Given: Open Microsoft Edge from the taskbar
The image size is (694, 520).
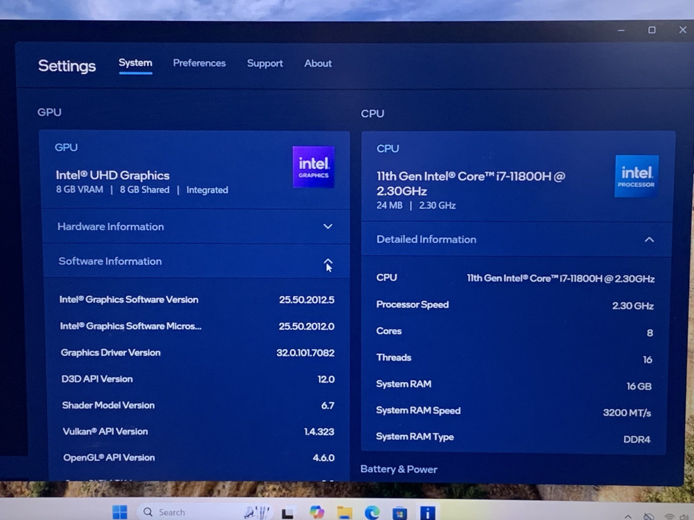Looking at the screenshot, I should (x=372, y=513).
